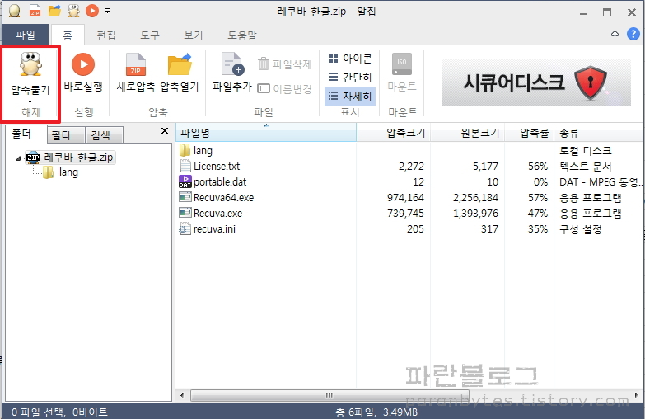Open the quick access toolbar dropdown arrow
The height and width of the screenshot is (419, 645).
pyautogui.click(x=107, y=11)
